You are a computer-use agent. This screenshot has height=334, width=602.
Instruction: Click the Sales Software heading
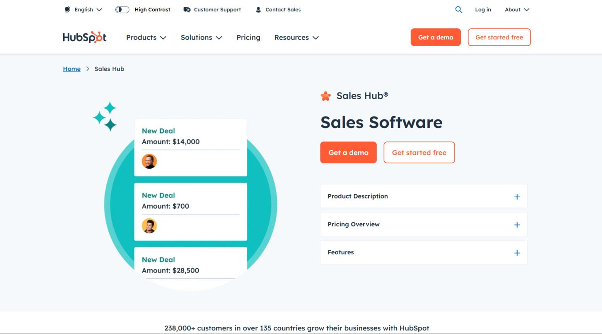[382, 122]
